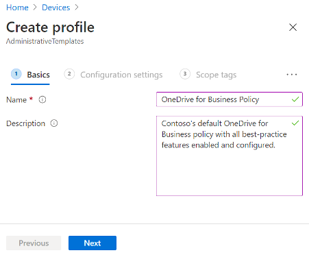Click the step 3 circle icon
The image size is (309, 255).
click(185, 74)
